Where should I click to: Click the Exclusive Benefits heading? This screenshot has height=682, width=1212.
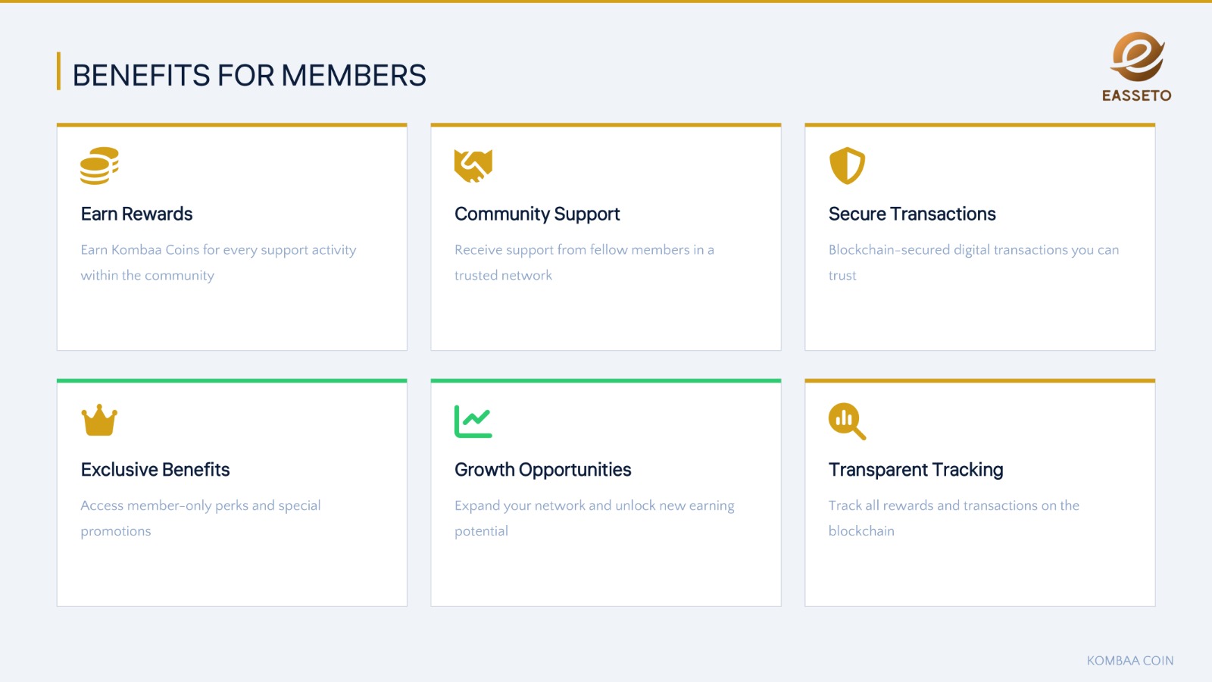tap(155, 470)
